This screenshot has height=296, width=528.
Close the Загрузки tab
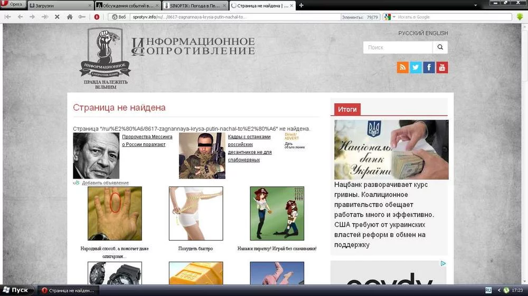click(x=90, y=6)
